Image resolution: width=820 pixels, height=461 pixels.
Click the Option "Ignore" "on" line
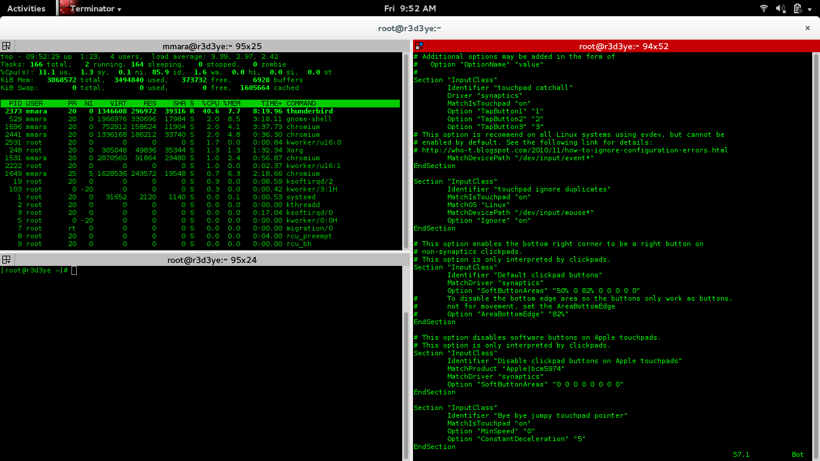click(489, 220)
